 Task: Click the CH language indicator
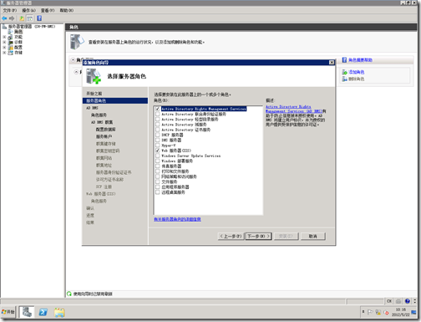pyautogui.click(x=389, y=301)
